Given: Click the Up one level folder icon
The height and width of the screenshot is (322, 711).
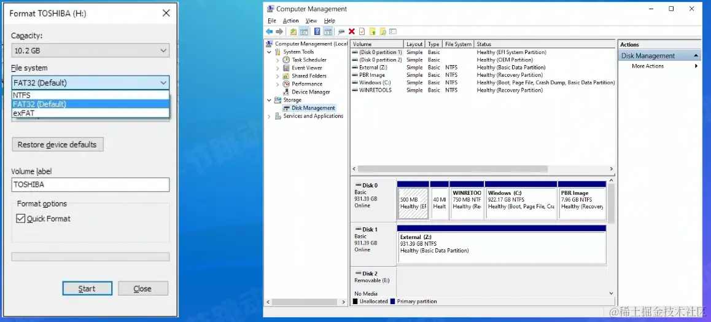Looking at the screenshot, I should 293,31.
